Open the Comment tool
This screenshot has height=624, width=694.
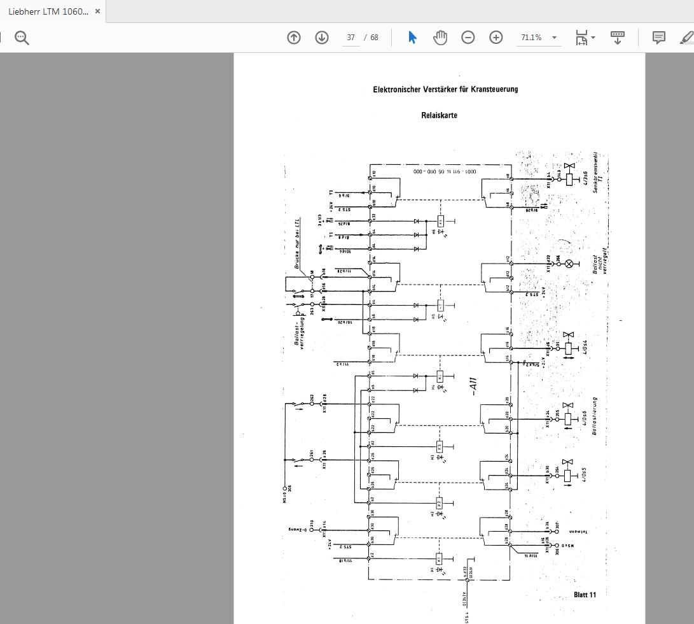pos(658,38)
